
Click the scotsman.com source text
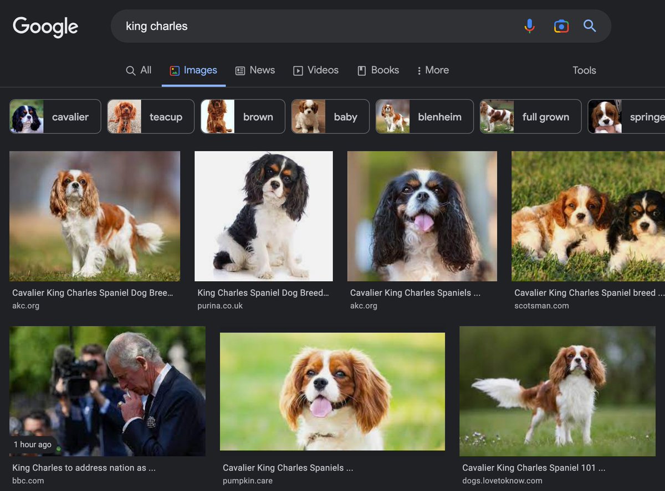(x=541, y=306)
